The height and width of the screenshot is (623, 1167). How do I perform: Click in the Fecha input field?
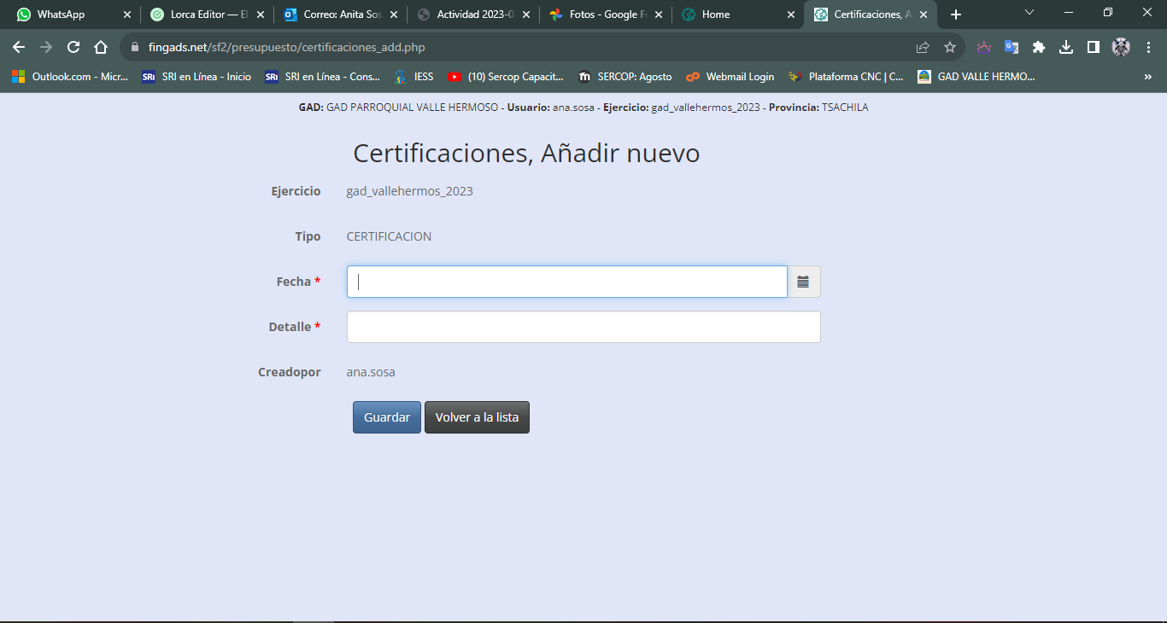[x=566, y=282]
